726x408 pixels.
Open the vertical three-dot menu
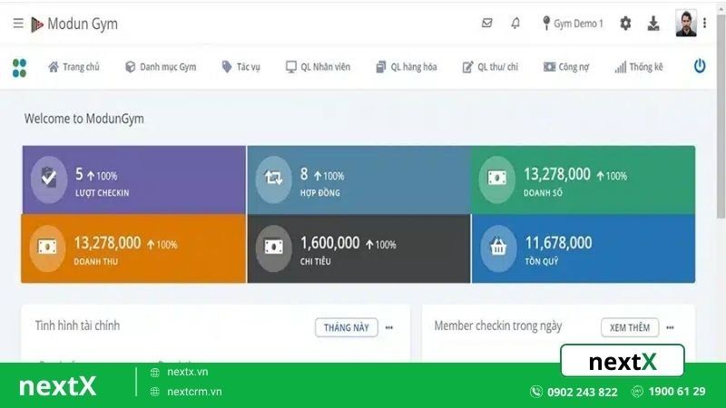705,24
